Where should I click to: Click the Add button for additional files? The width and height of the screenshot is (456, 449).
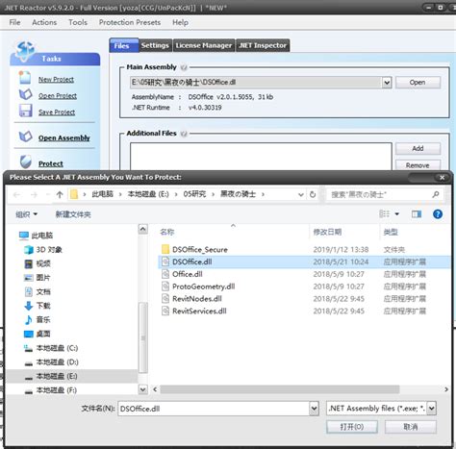pyautogui.click(x=418, y=148)
